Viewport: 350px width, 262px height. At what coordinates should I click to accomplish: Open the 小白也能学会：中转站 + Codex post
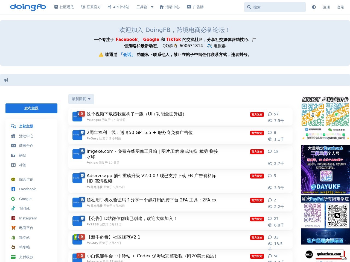(x=153, y=256)
